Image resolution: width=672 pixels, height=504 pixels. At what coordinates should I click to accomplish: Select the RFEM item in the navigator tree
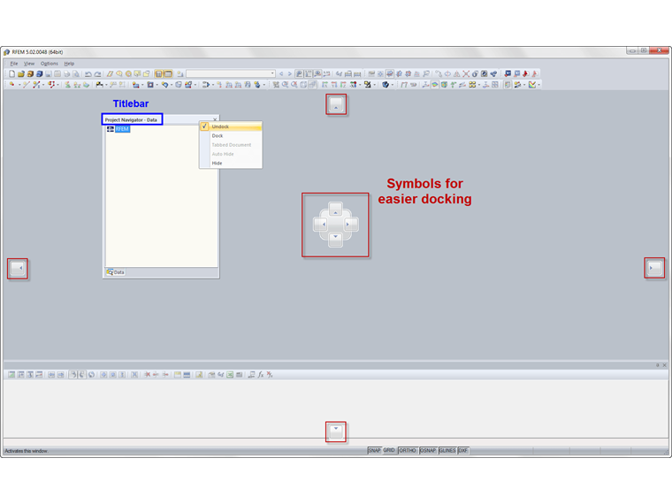tap(122, 129)
